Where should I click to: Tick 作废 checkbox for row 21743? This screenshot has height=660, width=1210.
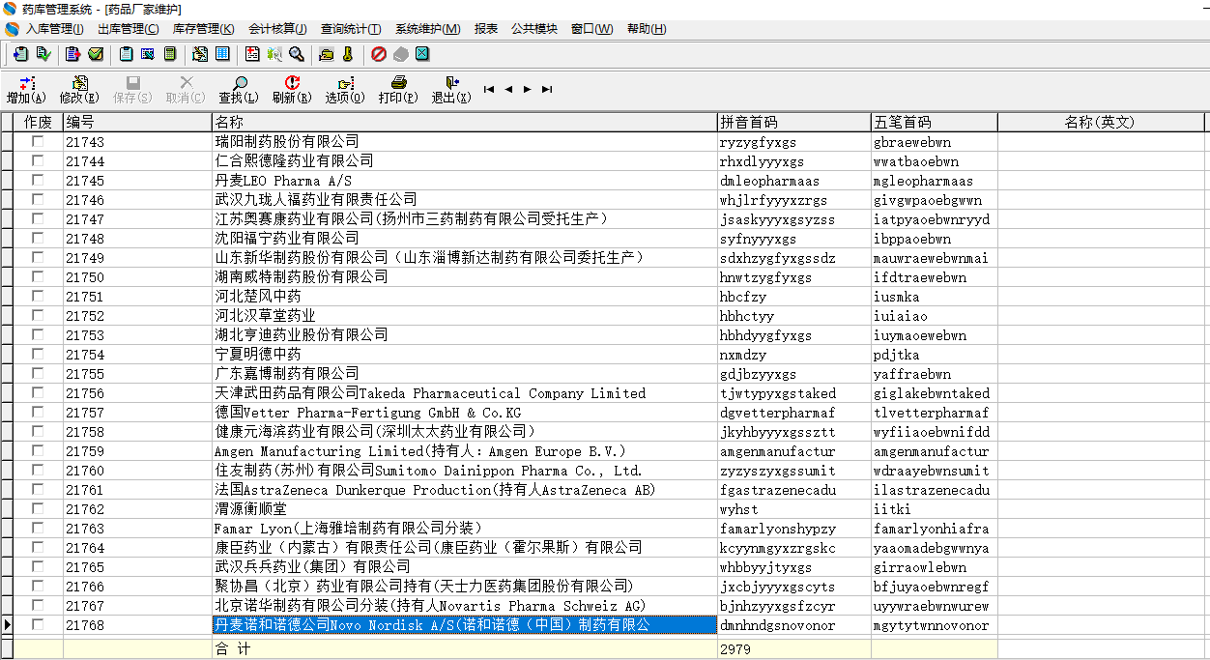click(x=38, y=141)
